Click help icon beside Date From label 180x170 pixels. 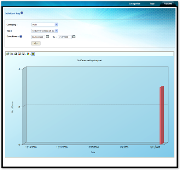point(21,36)
